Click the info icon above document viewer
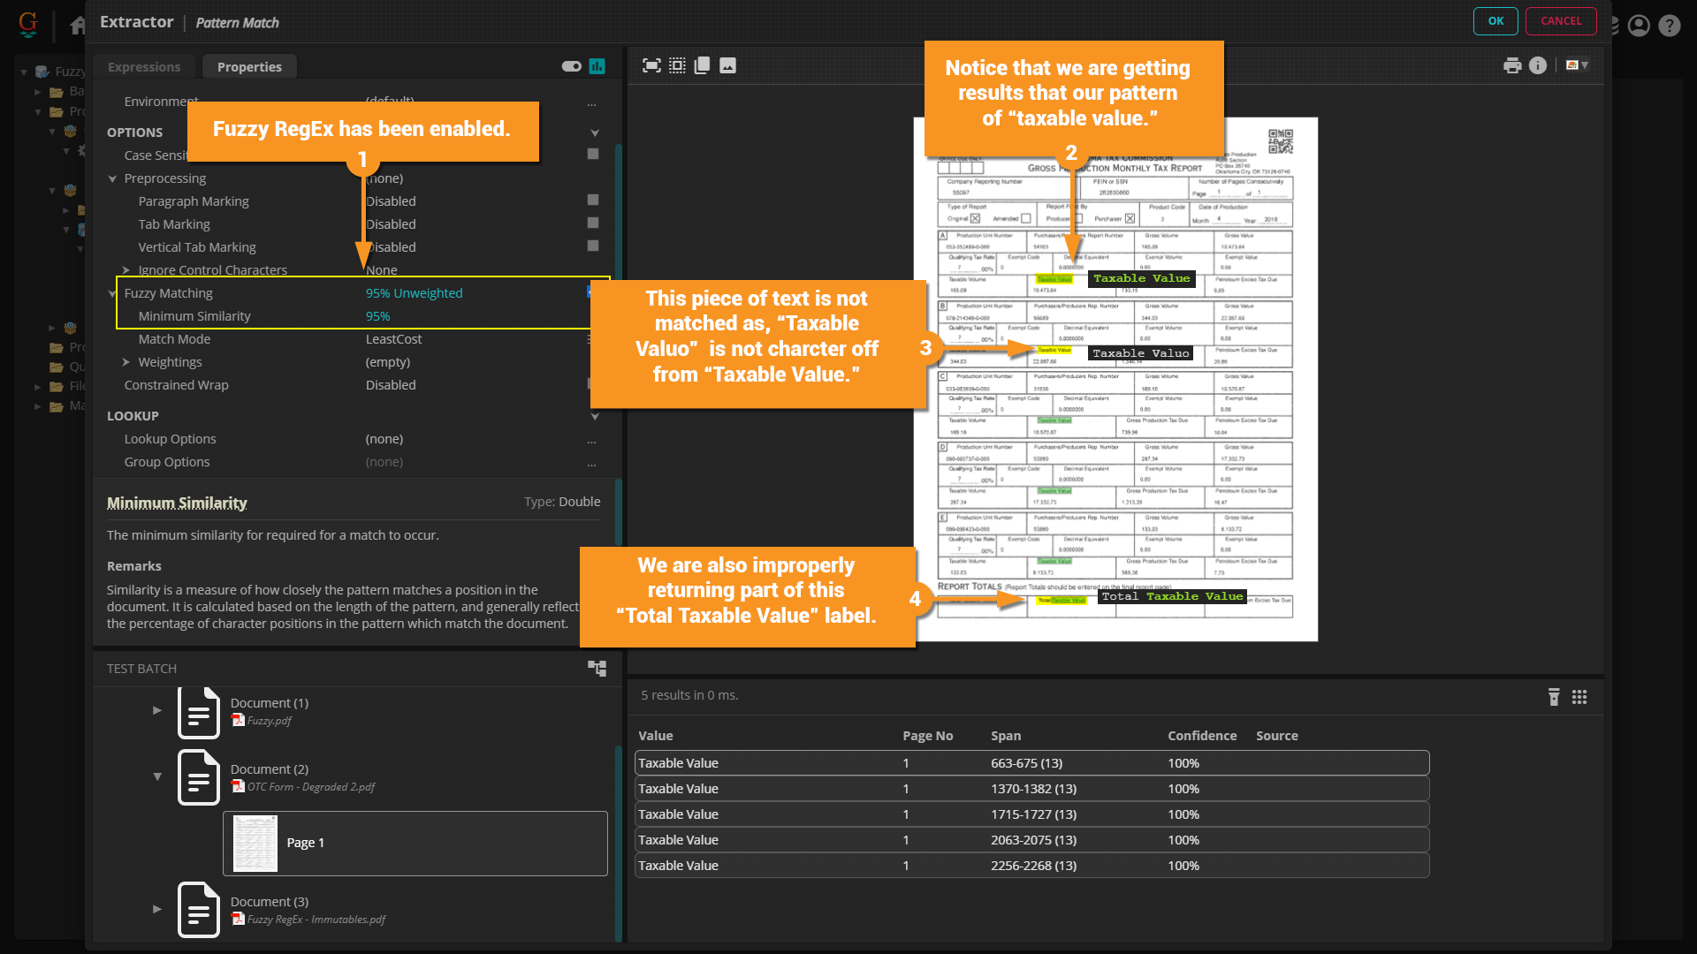The height and width of the screenshot is (954, 1697). pyautogui.click(x=1538, y=65)
